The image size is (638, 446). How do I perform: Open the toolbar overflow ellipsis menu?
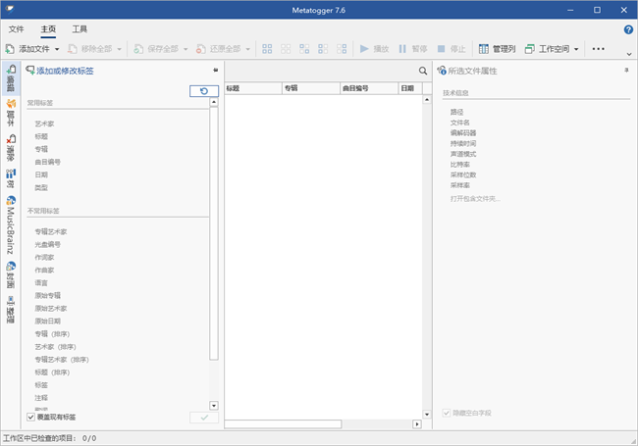click(599, 48)
